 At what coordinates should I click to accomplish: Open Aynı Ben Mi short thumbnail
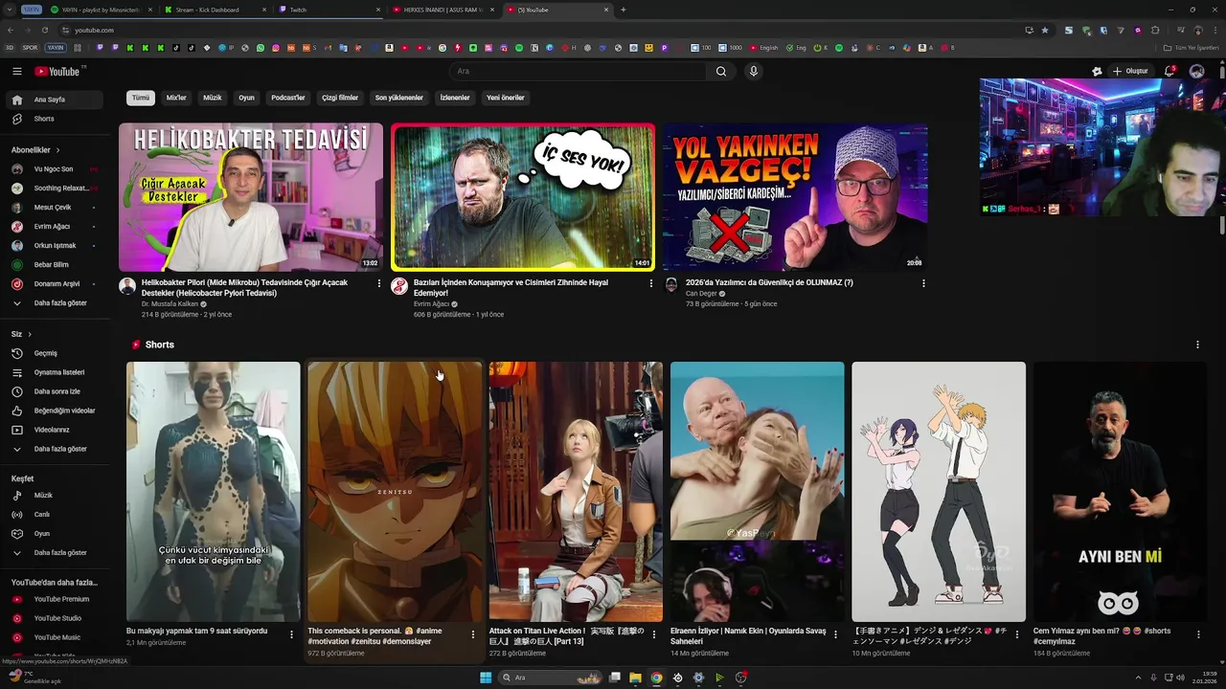tap(1120, 491)
